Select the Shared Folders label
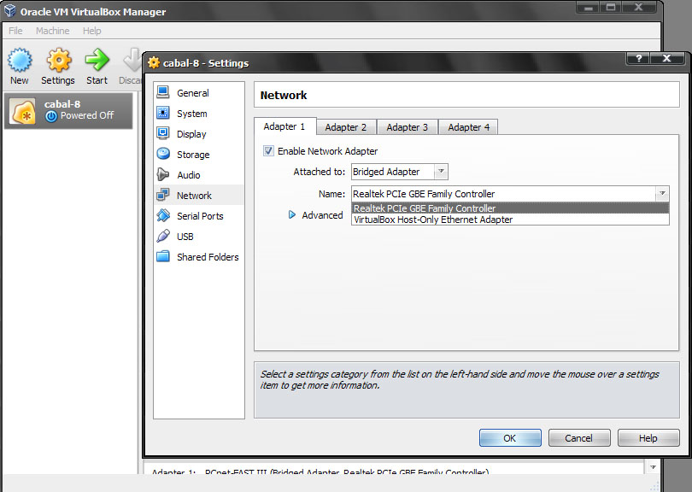Image resolution: width=692 pixels, height=492 pixels. click(208, 257)
